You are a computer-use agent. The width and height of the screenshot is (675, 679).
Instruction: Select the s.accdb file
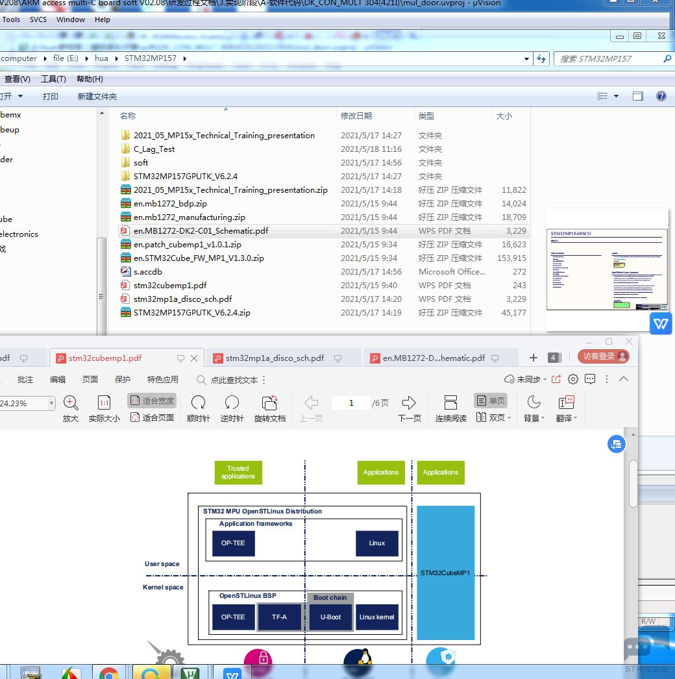[x=147, y=271]
